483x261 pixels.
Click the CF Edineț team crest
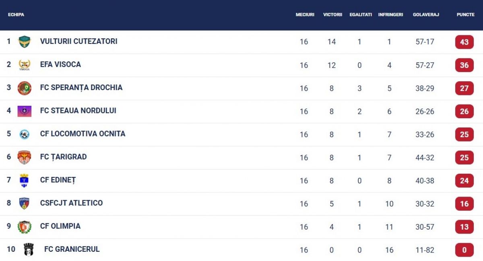click(25, 181)
